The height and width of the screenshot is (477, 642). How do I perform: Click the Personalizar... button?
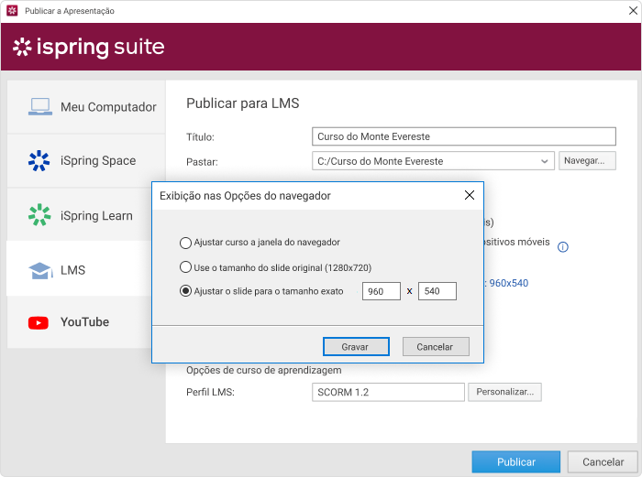pyautogui.click(x=504, y=392)
